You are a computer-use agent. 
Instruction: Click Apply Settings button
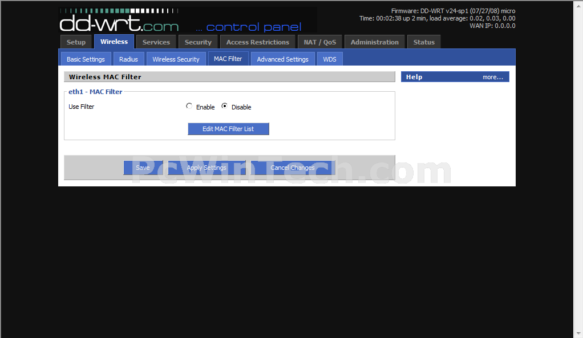pyautogui.click(x=207, y=168)
